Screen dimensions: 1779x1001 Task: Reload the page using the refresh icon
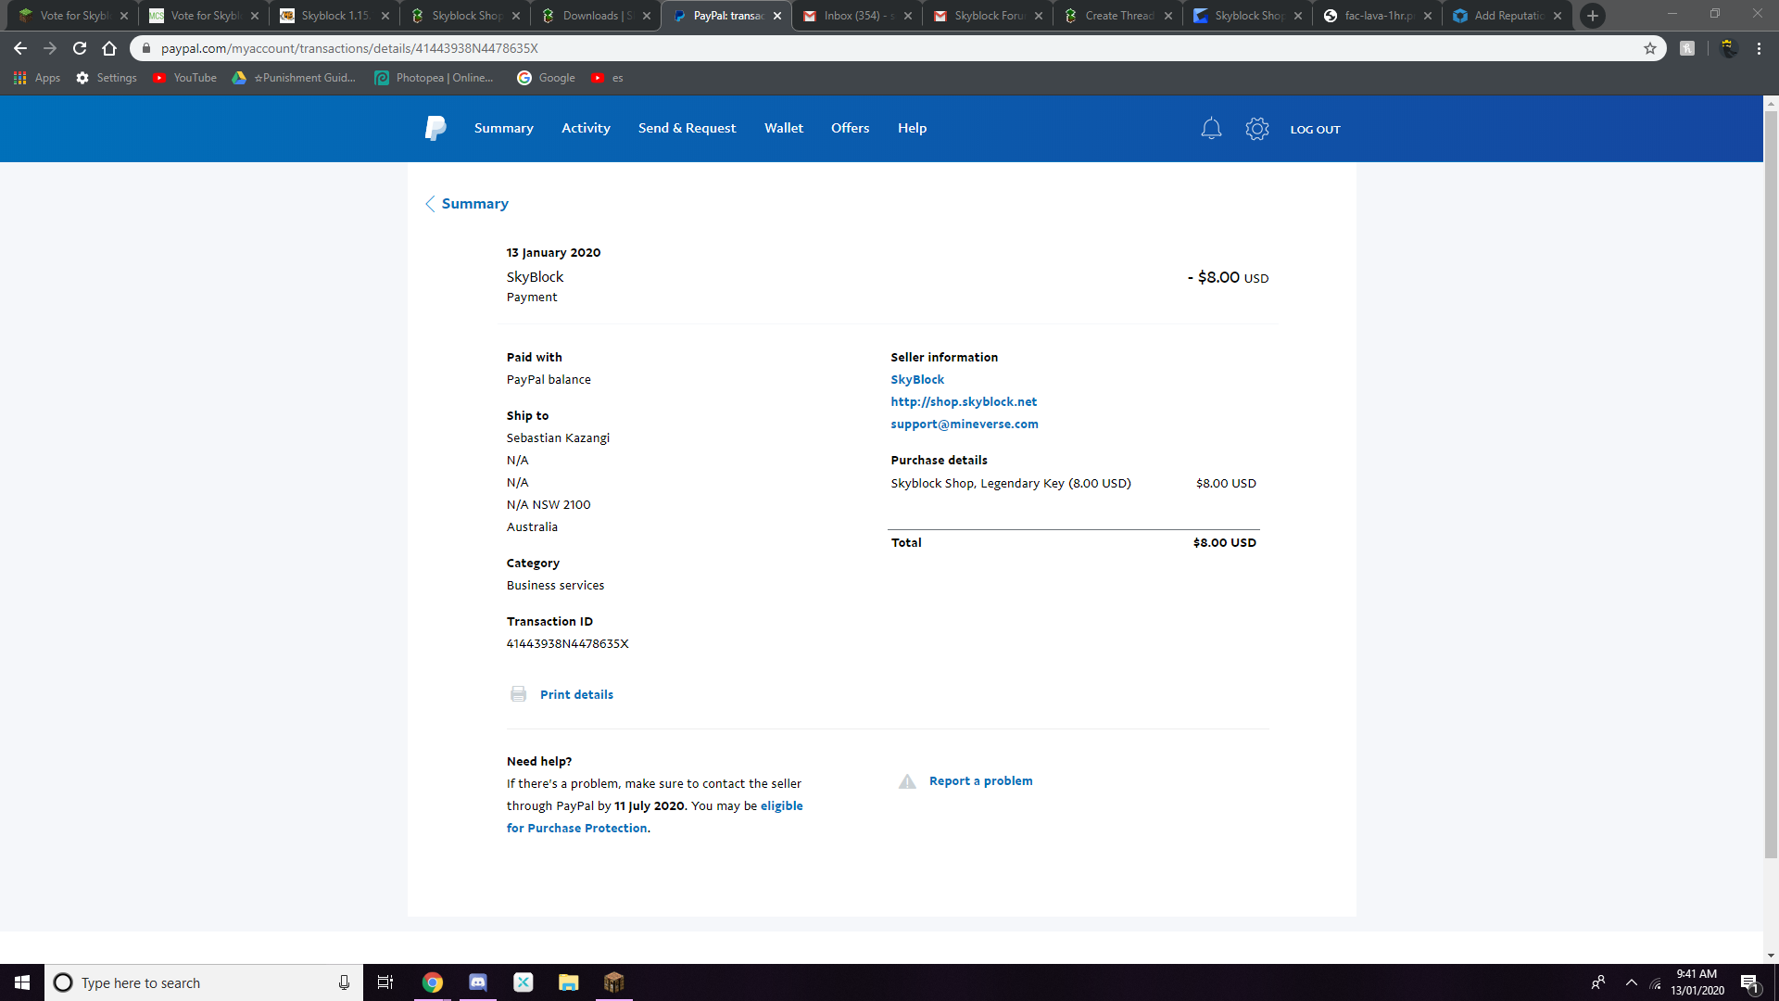click(80, 48)
